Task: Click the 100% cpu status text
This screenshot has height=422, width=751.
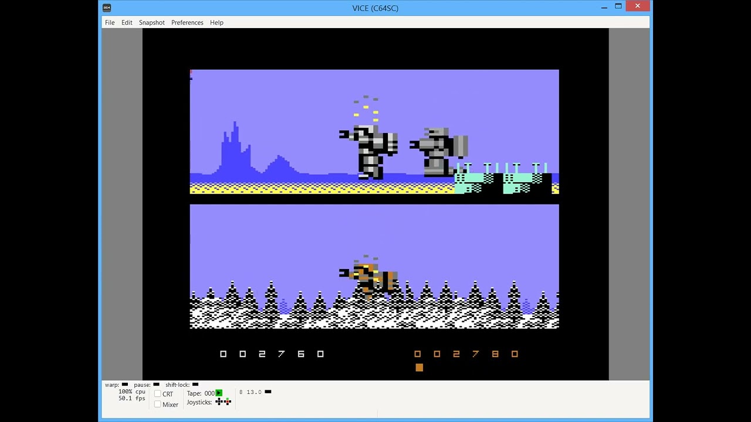Action: point(131,392)
